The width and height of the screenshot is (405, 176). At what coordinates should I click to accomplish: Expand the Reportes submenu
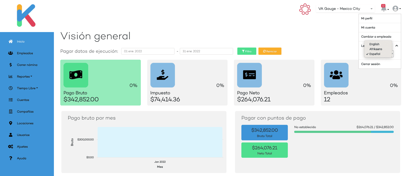click(24, 77)
